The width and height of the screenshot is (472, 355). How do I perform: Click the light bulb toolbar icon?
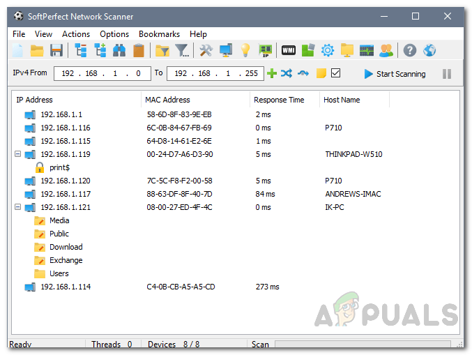coord(245,50)
